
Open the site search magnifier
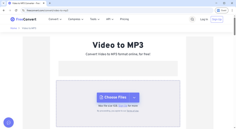pos(192,19)
